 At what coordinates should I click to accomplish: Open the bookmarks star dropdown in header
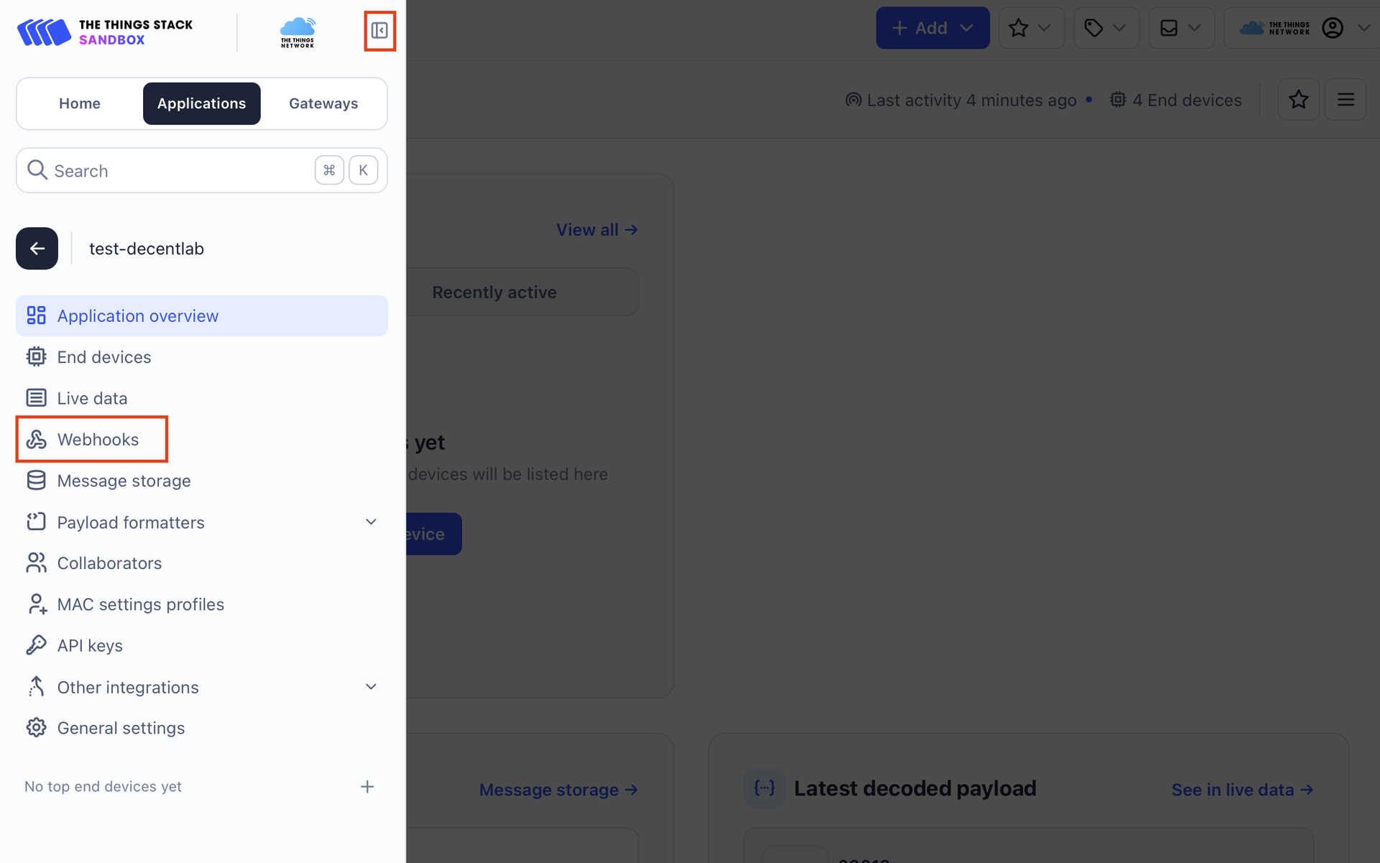pos(1031,28)
